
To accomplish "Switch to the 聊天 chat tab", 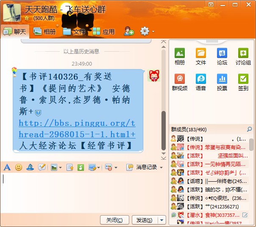I will coord(15,31).
